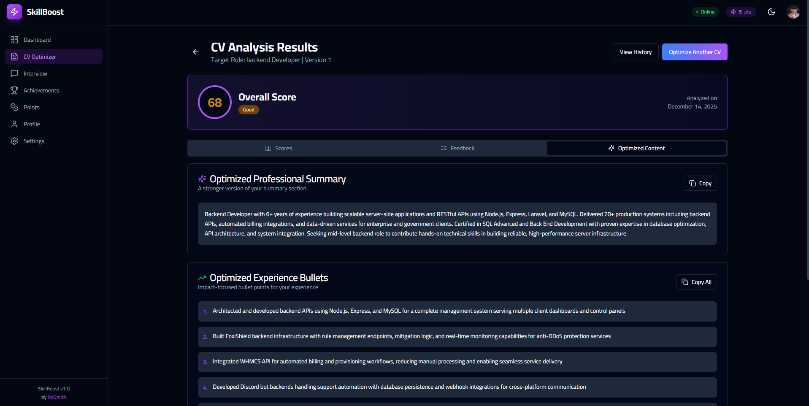
Task: Toggle dark mode with the moon icon
Action: 771,12
